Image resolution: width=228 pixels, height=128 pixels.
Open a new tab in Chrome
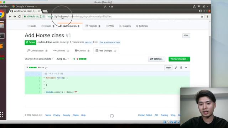coord(45,11)
